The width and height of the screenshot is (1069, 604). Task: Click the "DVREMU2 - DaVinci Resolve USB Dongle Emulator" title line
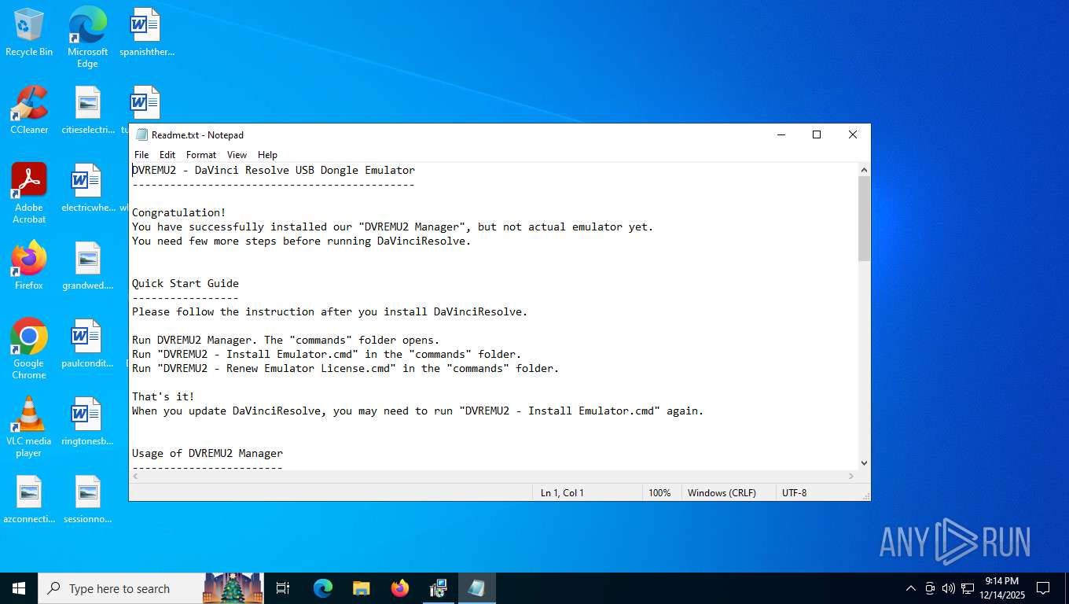pyautogui.click(x=274, y=170)
